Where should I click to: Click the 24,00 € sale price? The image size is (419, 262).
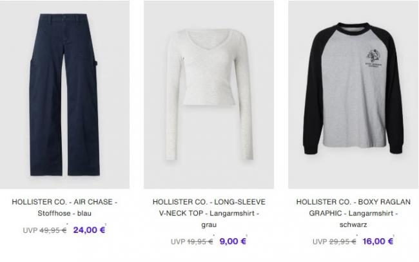[x=89, y=230]
